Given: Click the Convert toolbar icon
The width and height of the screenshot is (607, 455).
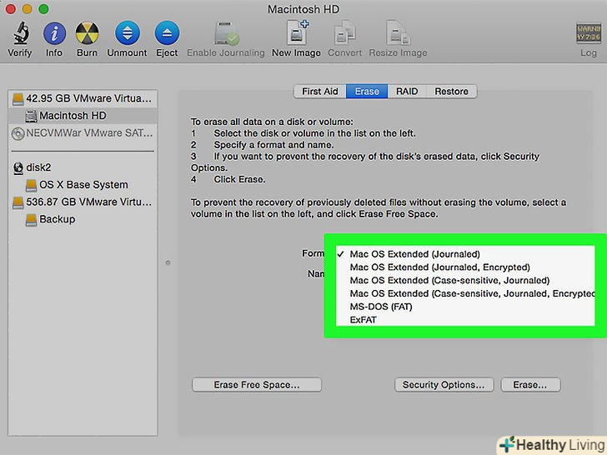Looking at the screenshot, I should (344, 32).
